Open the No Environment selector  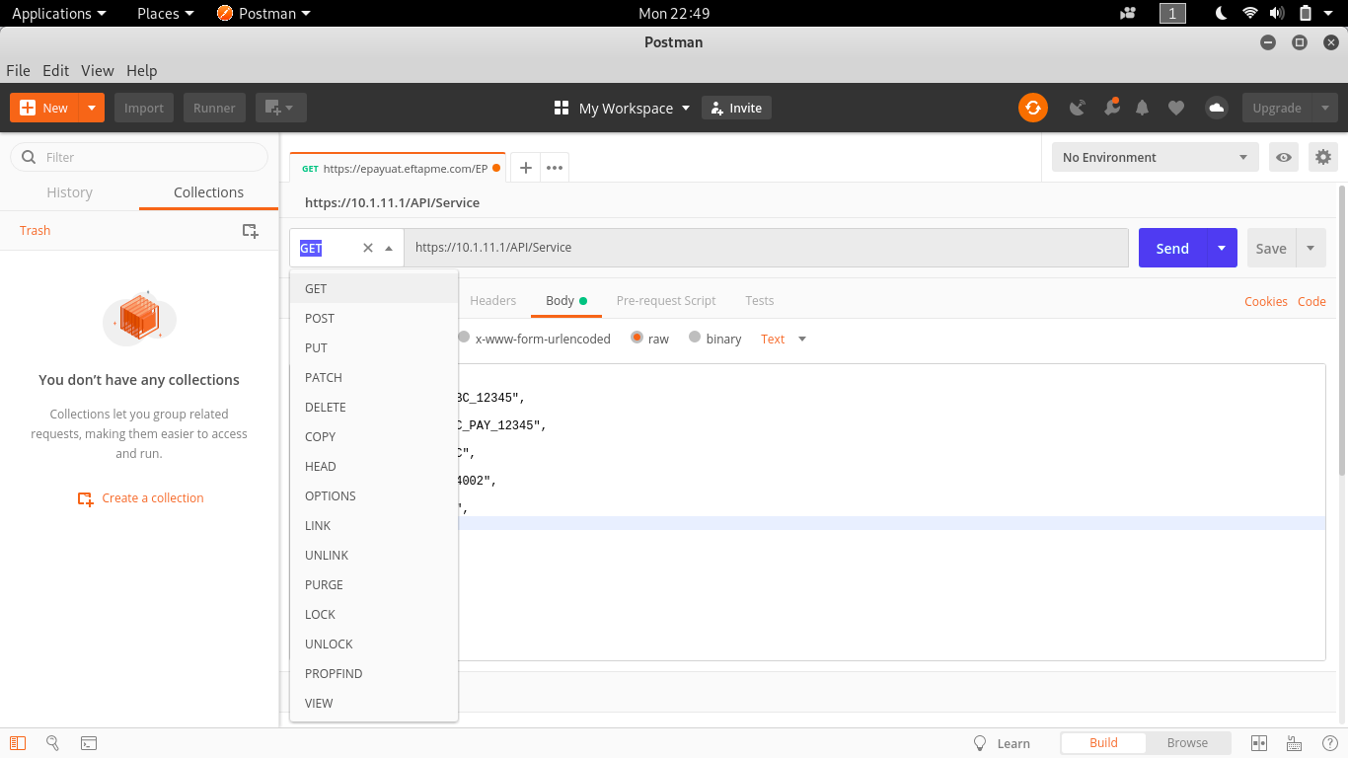point(1155,157)
